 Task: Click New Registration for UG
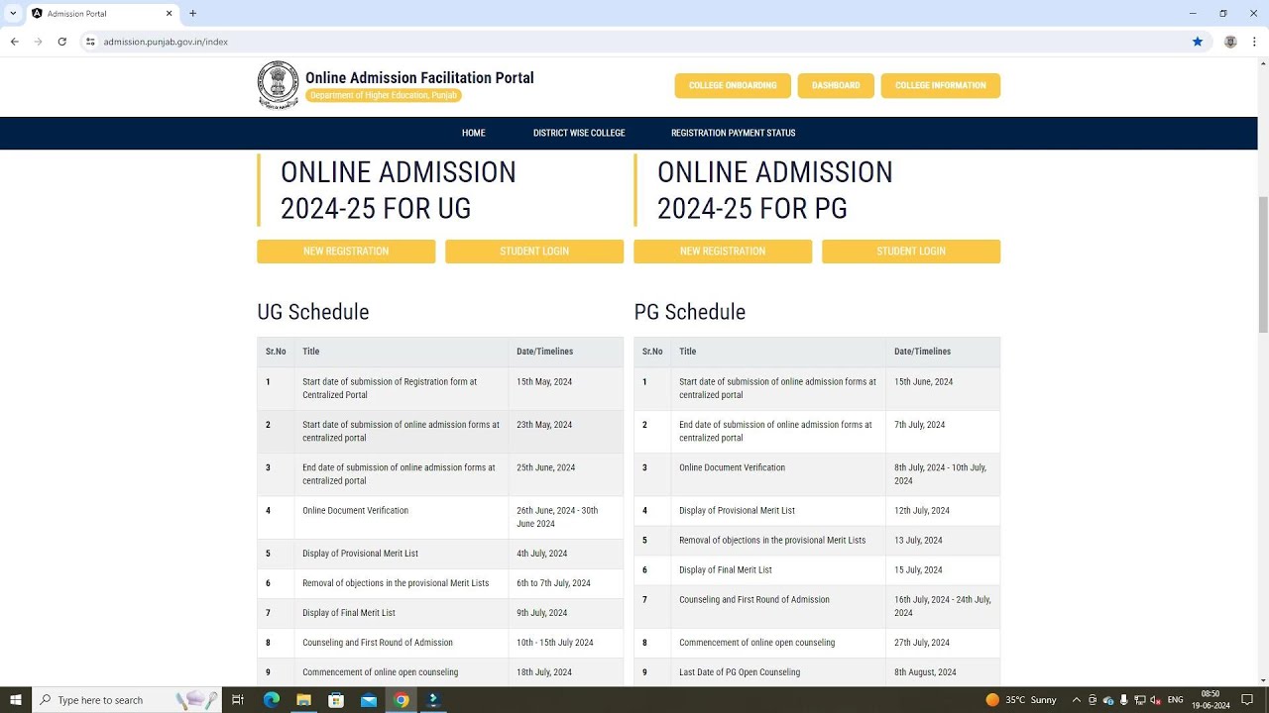pos(346,252)
